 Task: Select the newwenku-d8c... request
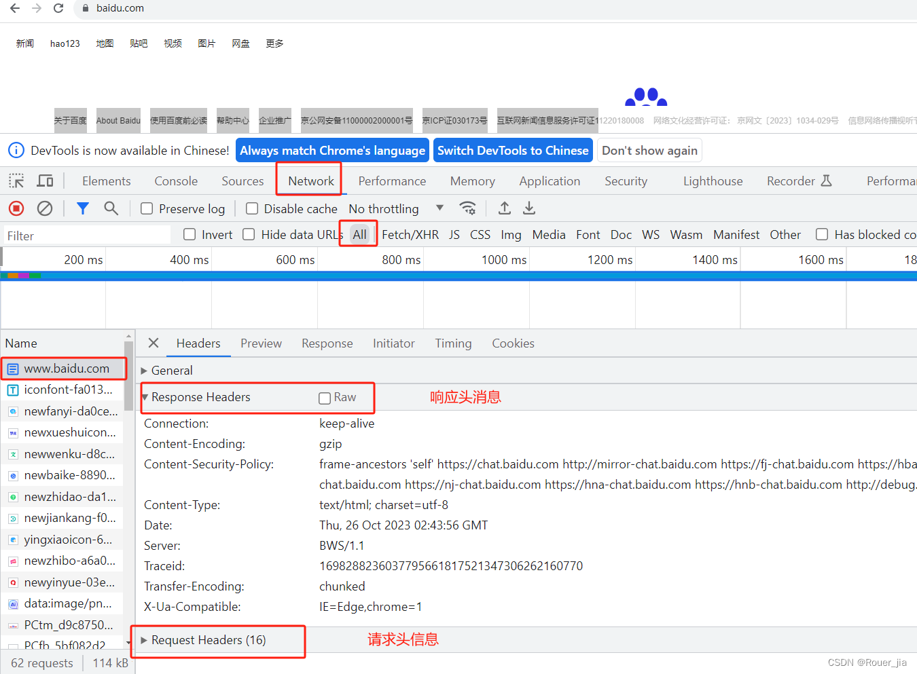point(62,454)
